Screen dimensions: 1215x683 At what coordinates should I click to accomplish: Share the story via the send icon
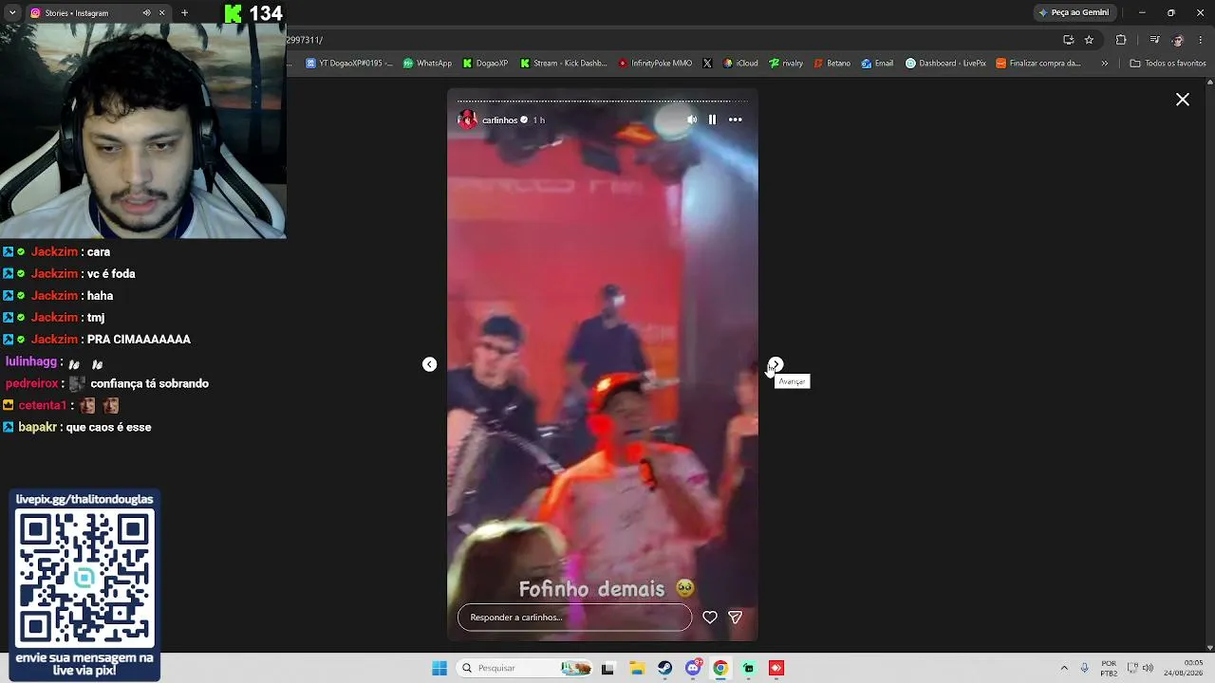pos(735,618)
